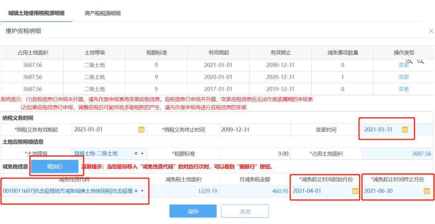Expand the 土地等级 dropdown arrow
This screenshot has height=224, width=435.
click(142, 154)
